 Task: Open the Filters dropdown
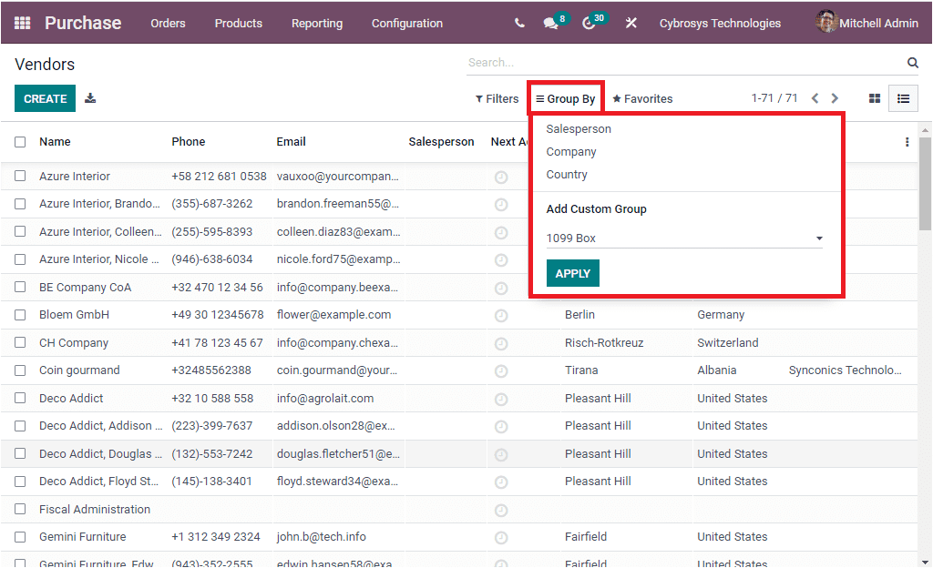tap(497, 97)
